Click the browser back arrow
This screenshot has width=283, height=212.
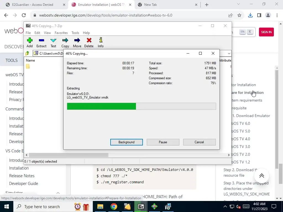6,15
